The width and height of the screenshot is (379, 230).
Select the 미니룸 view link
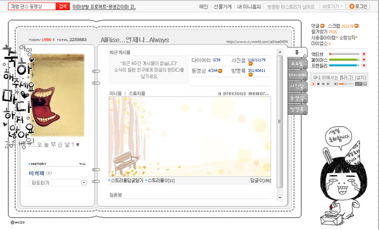click(x=116, y=94)
